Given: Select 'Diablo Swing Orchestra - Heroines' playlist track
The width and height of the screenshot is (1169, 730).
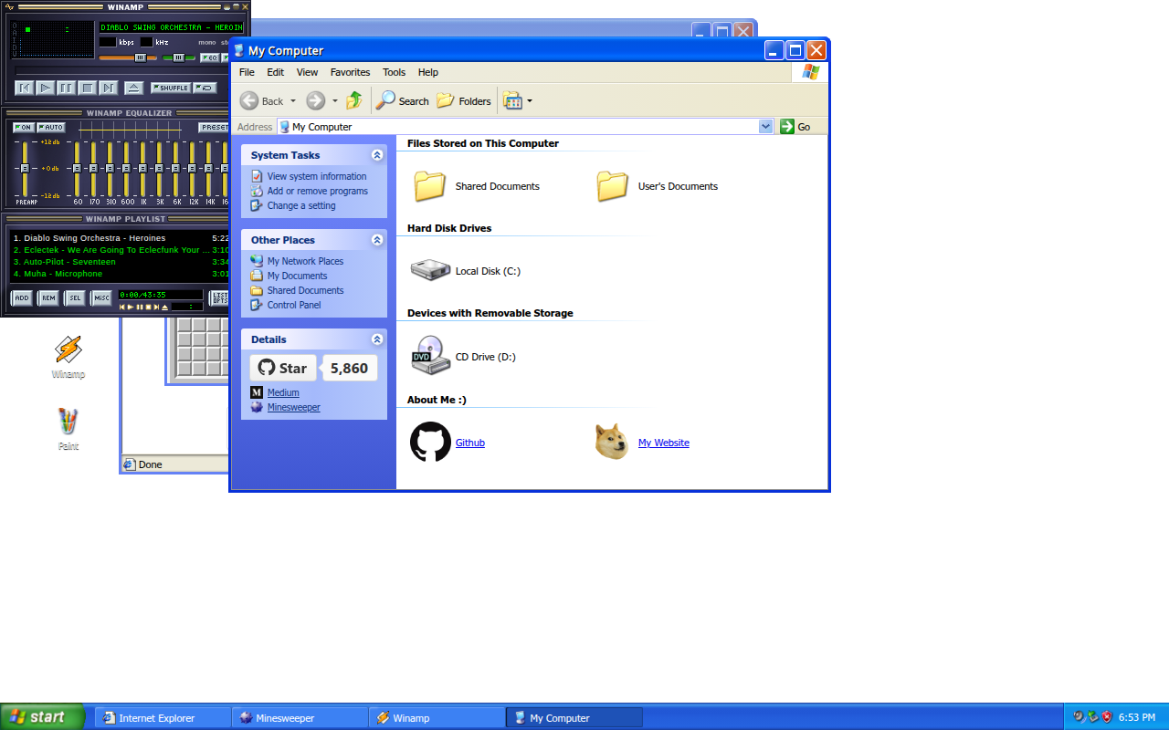Looking at the screenshot, I should tap(121, 238).
